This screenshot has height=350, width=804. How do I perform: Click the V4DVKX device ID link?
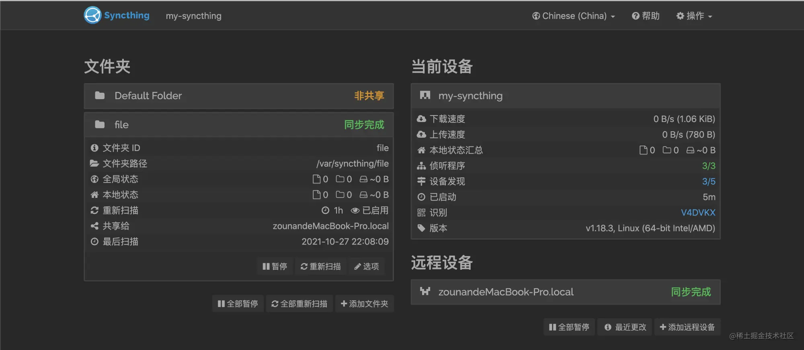point(698,213)
